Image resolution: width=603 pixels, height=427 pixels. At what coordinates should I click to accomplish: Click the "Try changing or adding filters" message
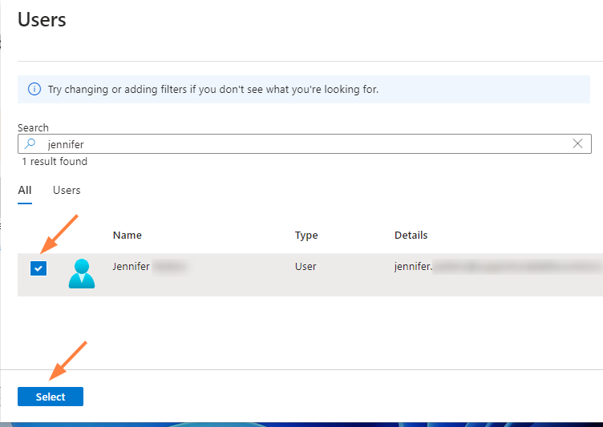[x=213, y=89]
